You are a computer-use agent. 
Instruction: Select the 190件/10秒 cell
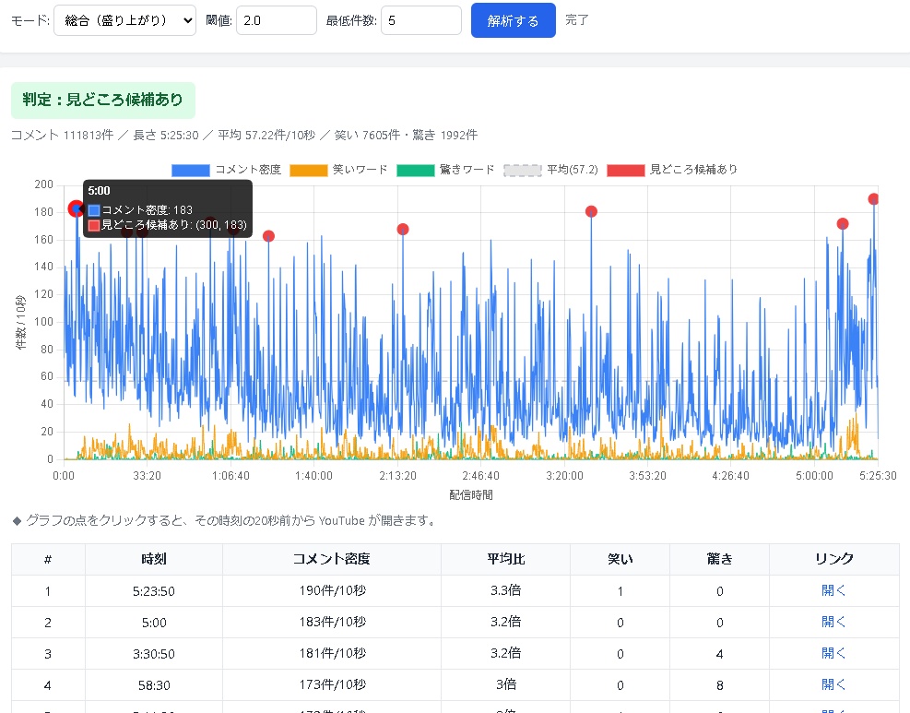click(332, 590)
